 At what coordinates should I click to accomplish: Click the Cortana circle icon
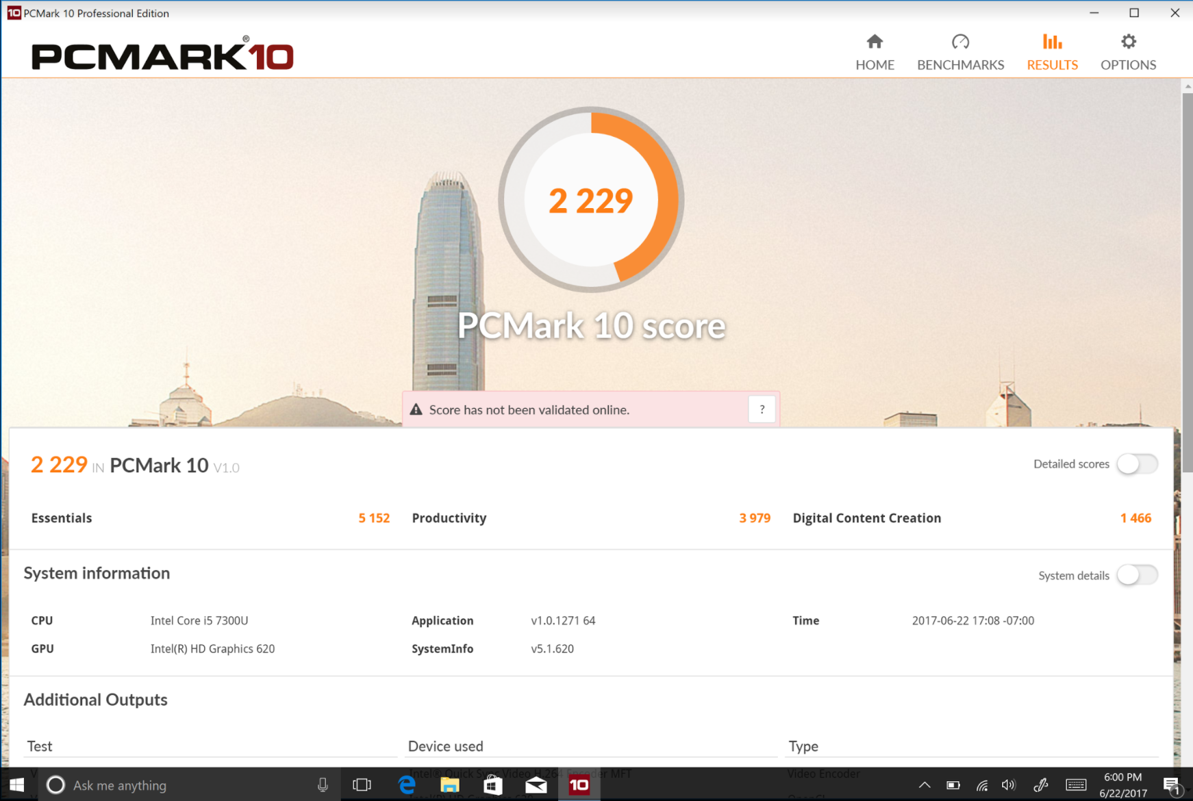(55, 785)
